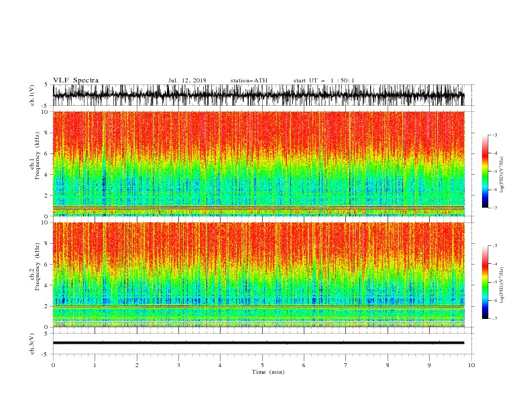Click the time axis tick label '5'
Viewport: 531px width, 410px height.
pos(262,365)
